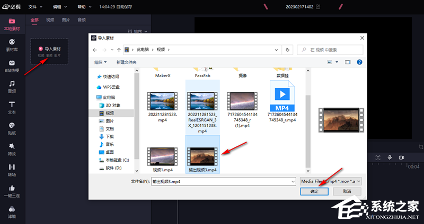Switch to the 图片 materials tab
The height and width of the screenshot is (224, 424).
66,20
